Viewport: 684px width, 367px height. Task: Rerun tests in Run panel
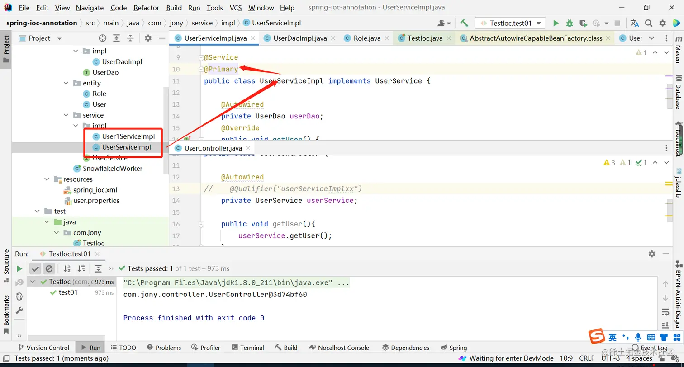tap(19, 269)
